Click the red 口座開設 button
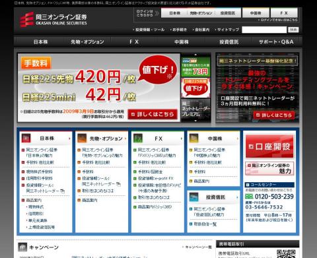Image resolution: width=317 pixels, height=258 pixels. pyautogui.click(x=269, y=146)
